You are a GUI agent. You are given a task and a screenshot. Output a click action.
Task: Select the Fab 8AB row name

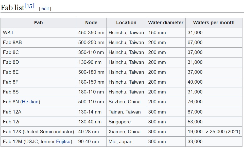[12, 43]
